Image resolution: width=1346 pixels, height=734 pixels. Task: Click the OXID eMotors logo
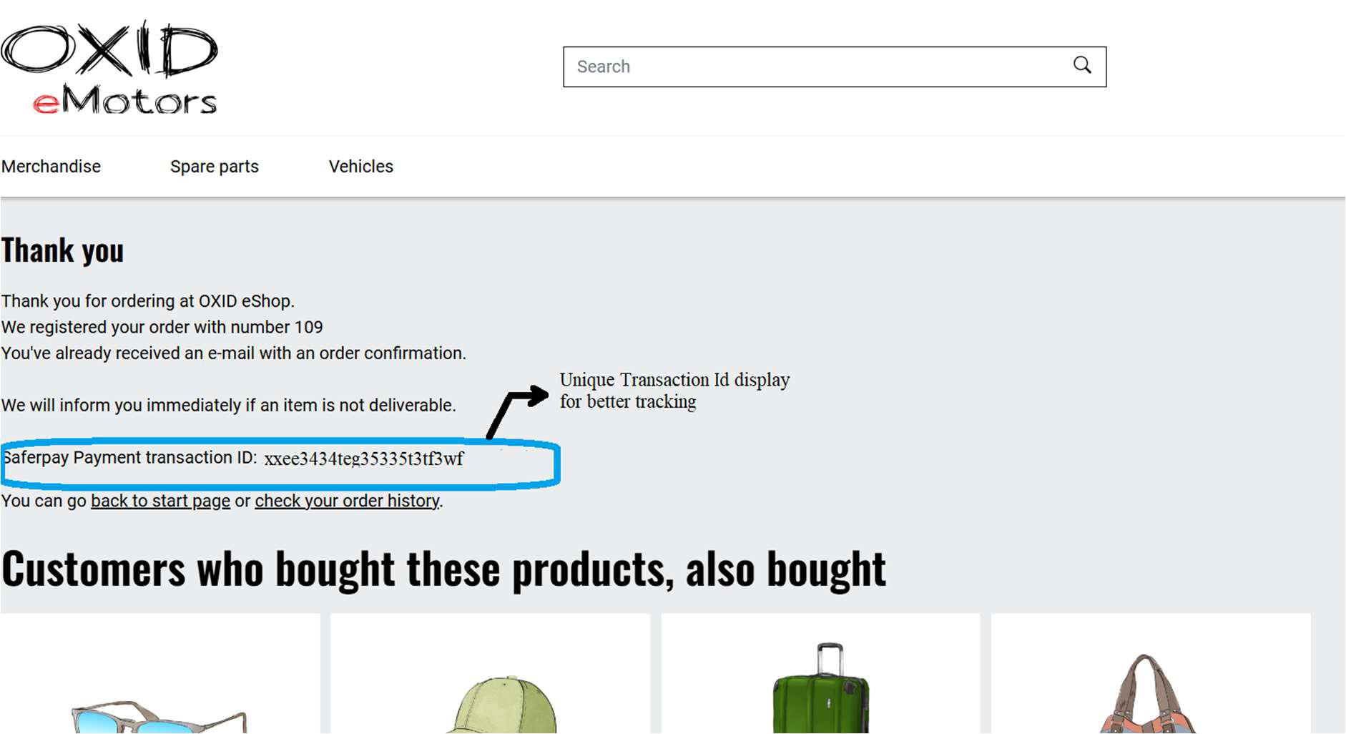(109, 69)
